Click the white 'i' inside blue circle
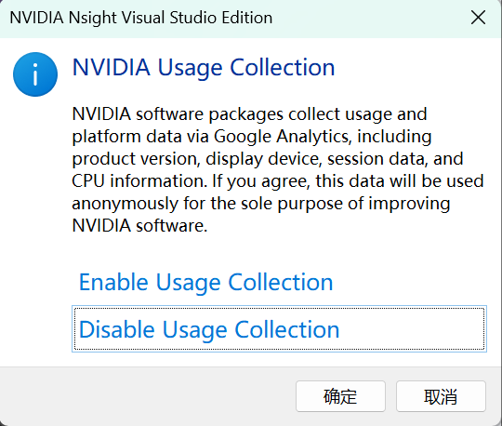The image size is (502, 426). 35,74
